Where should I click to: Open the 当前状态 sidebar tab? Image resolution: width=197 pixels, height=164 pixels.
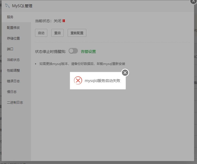point(16,60)
